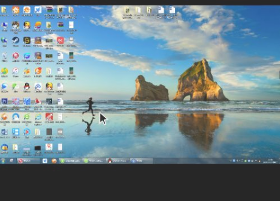Screen dimensions: 280x201
Task: Launch the Internet Explorer shortcut
Action: click(x=38, y=117)
